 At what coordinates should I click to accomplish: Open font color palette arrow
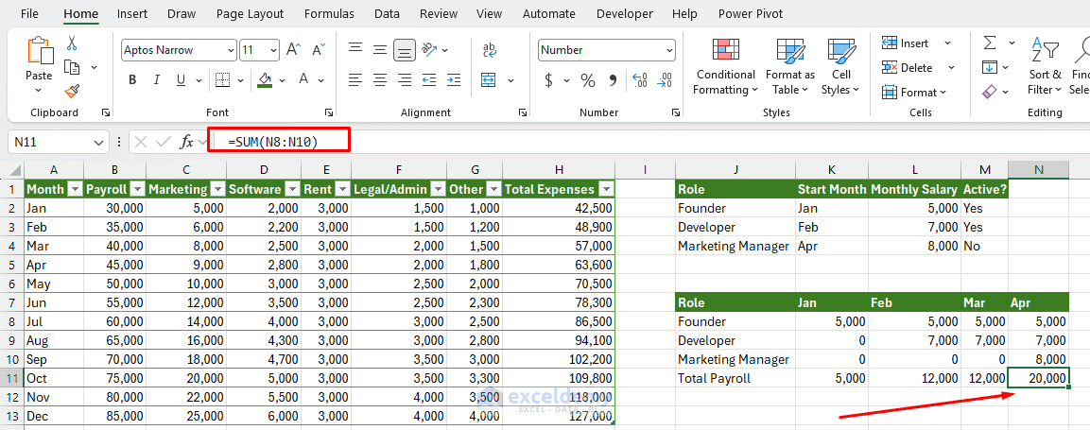pos(321,80)
